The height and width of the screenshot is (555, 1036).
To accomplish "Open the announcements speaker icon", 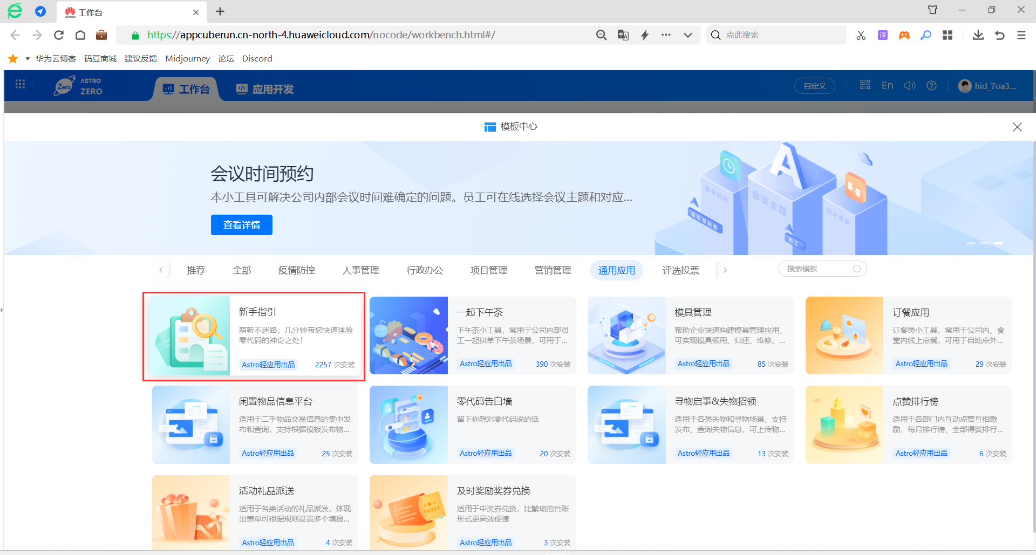I will point(910,85).
